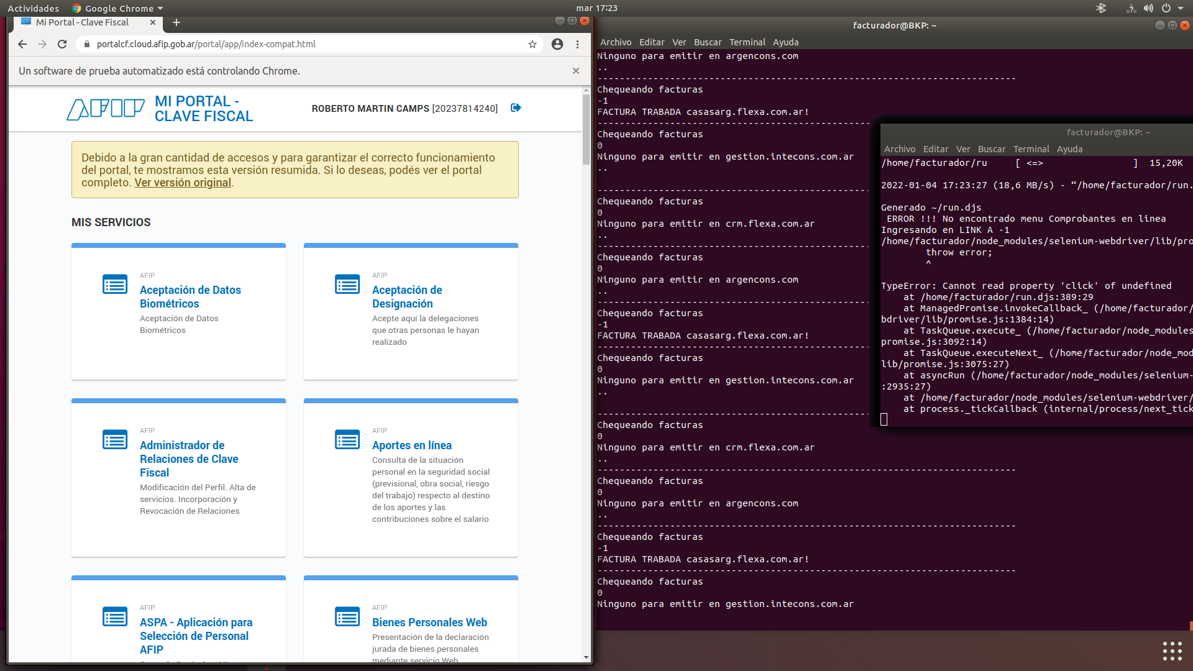Open Bienes Personales Web service
Screen dimensions: 1193x671
click(x=429, y=623)
